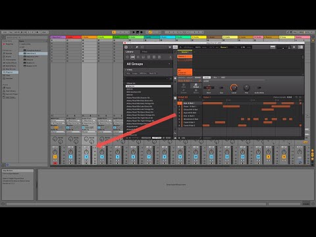Open Instruments category in Ableton browser
The height and width of the screenshot is (237, 316).
coord(9,60)
